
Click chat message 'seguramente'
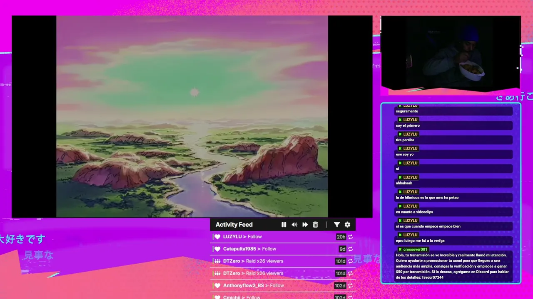click(x=407, y=111)
